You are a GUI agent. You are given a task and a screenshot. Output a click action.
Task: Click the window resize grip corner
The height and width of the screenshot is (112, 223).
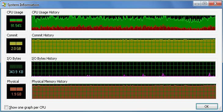[x=220, y=109]
